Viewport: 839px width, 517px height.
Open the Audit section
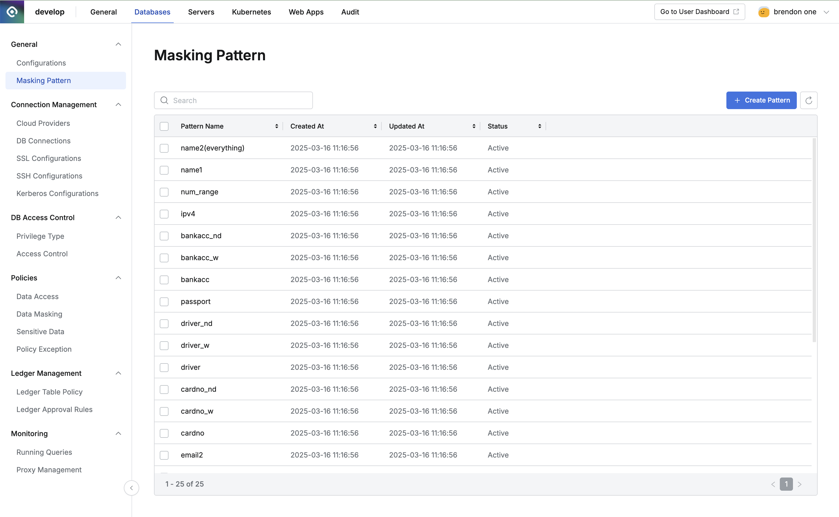click(x=350, y=12)
